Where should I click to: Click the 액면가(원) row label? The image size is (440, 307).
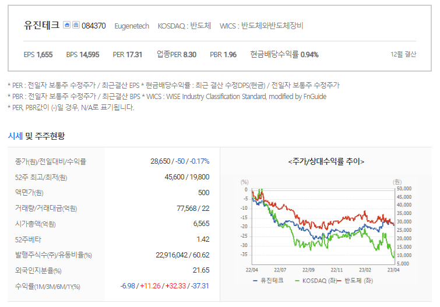pyautogui.click(x=29, y=193)
